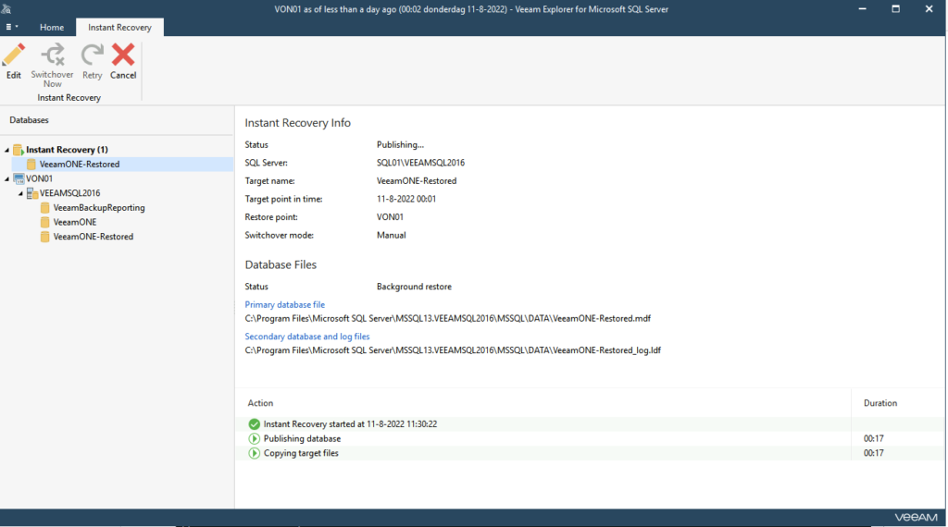Viewport: 948px width, 527px height.
Task: Collapse the VEEAMSQL2016 instance node
Action: click(x=20, y=193)
